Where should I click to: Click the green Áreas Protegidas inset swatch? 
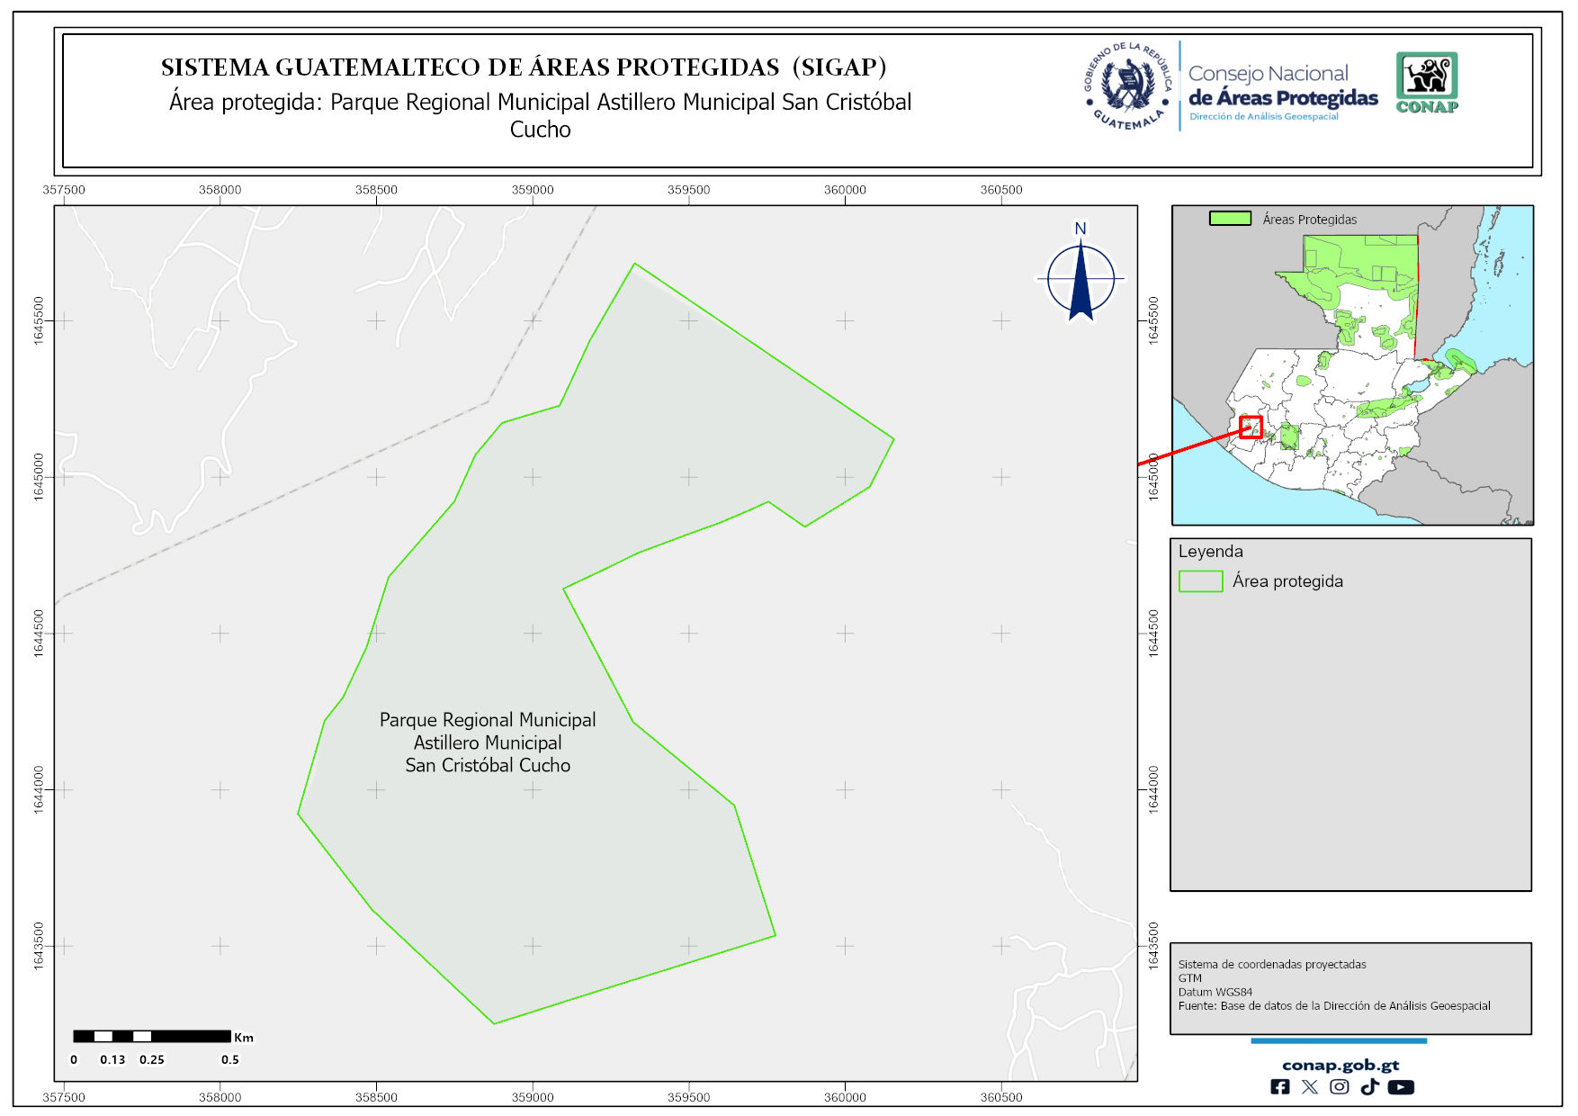point(1230,219)
